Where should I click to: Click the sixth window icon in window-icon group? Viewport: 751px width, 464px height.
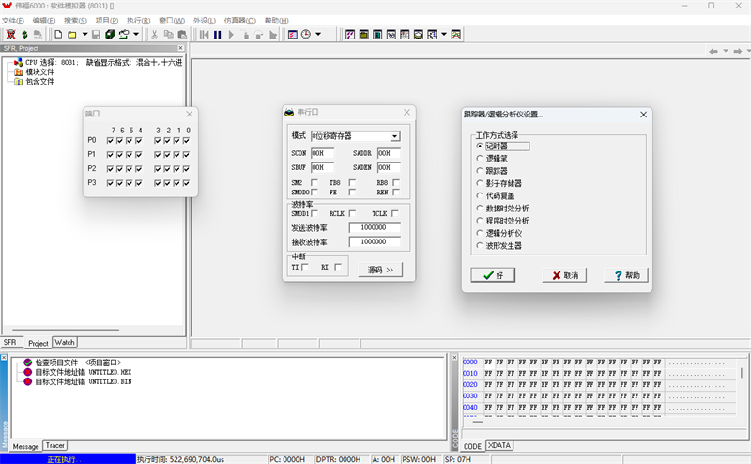pyautogui.click(x=419, y=35)
